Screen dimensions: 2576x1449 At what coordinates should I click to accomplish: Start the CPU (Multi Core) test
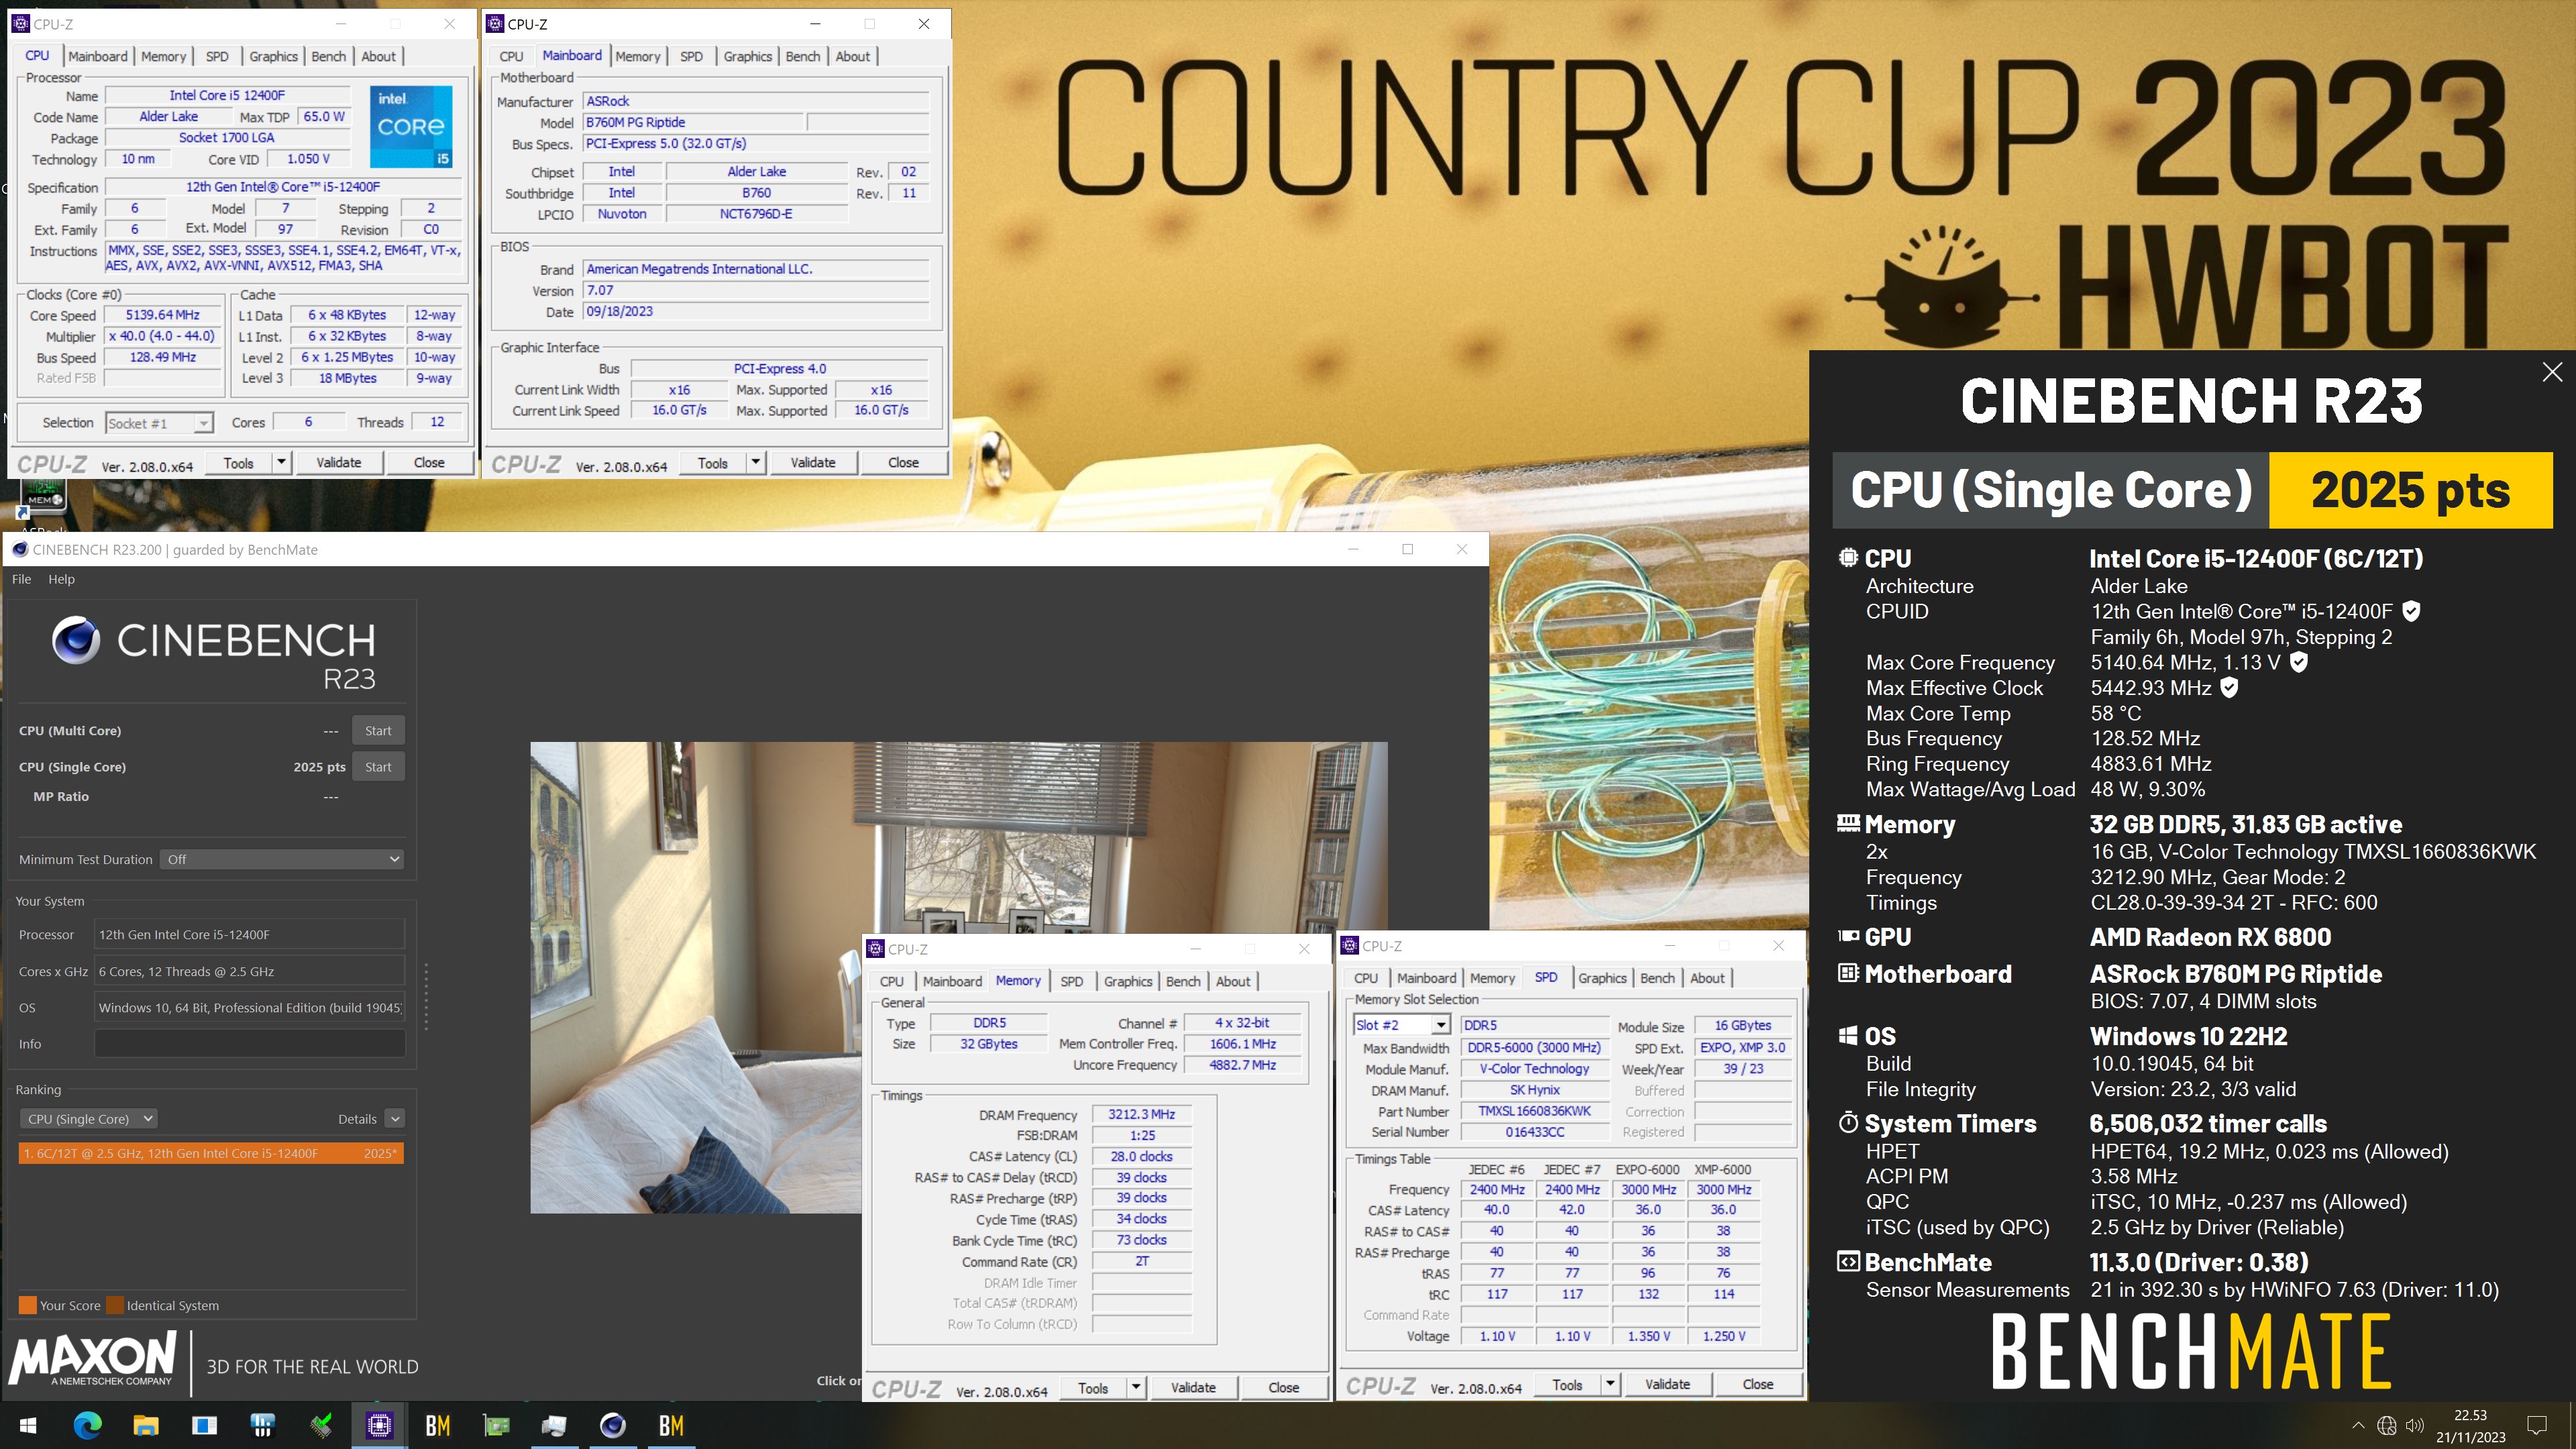[x=378, y=730]
